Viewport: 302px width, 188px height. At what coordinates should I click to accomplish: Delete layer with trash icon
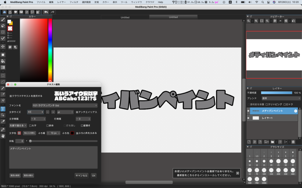click(293, 142)
